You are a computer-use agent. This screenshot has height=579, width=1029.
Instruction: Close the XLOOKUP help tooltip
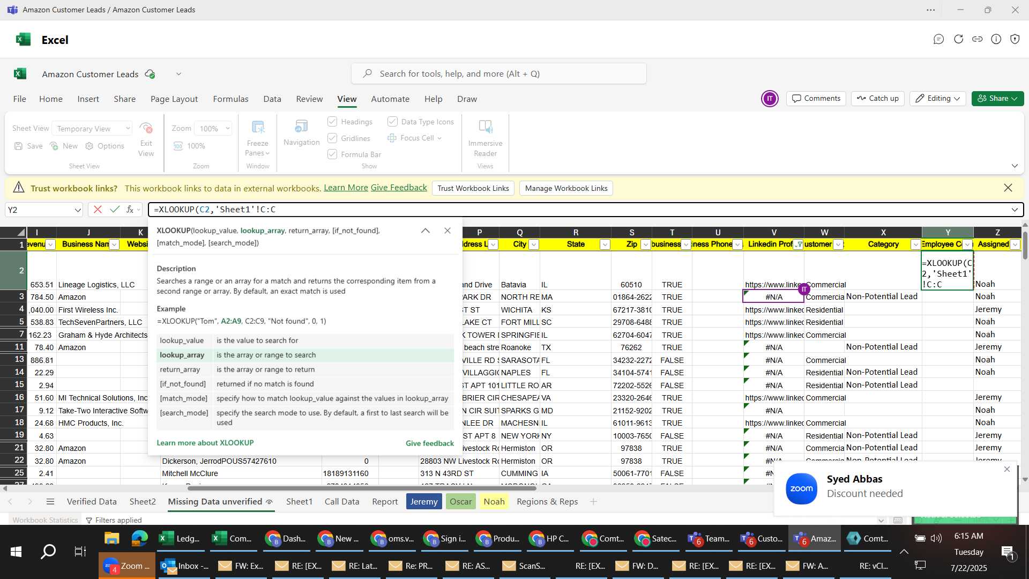[x=448, y=231]
